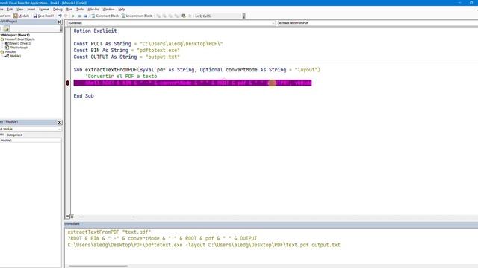This screenshot has height=268, width=478.
Task: Select VBAProject (Book1) in project tree
Action: click(x=15, y=35)
